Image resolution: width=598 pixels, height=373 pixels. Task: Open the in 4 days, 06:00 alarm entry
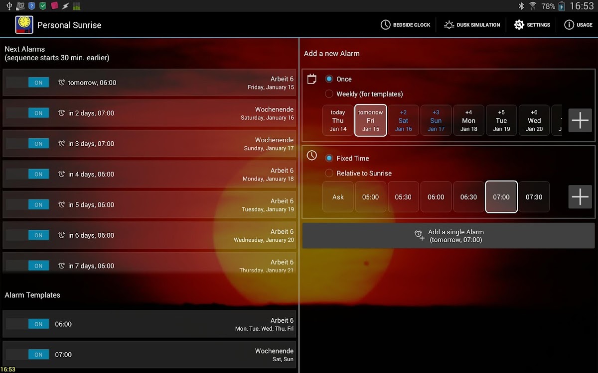click(149, 174)
